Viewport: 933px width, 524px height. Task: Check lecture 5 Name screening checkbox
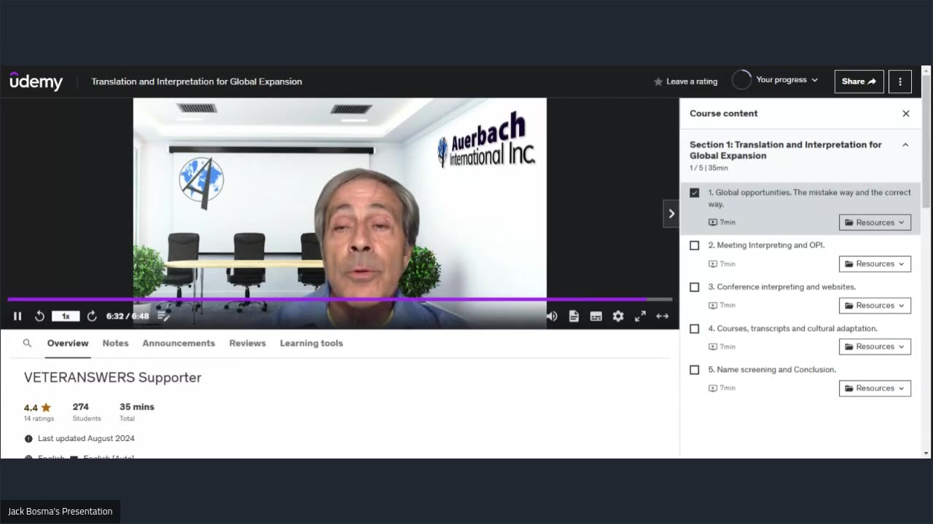(x=695, y=370)
